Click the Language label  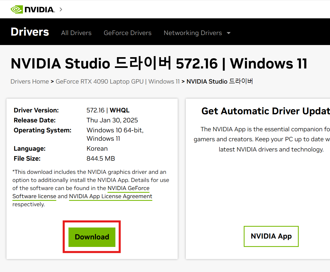tap(30, 149)
